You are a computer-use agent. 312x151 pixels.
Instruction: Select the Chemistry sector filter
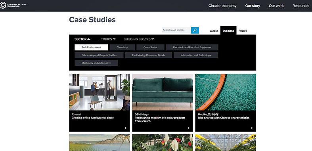pos(122,47)
